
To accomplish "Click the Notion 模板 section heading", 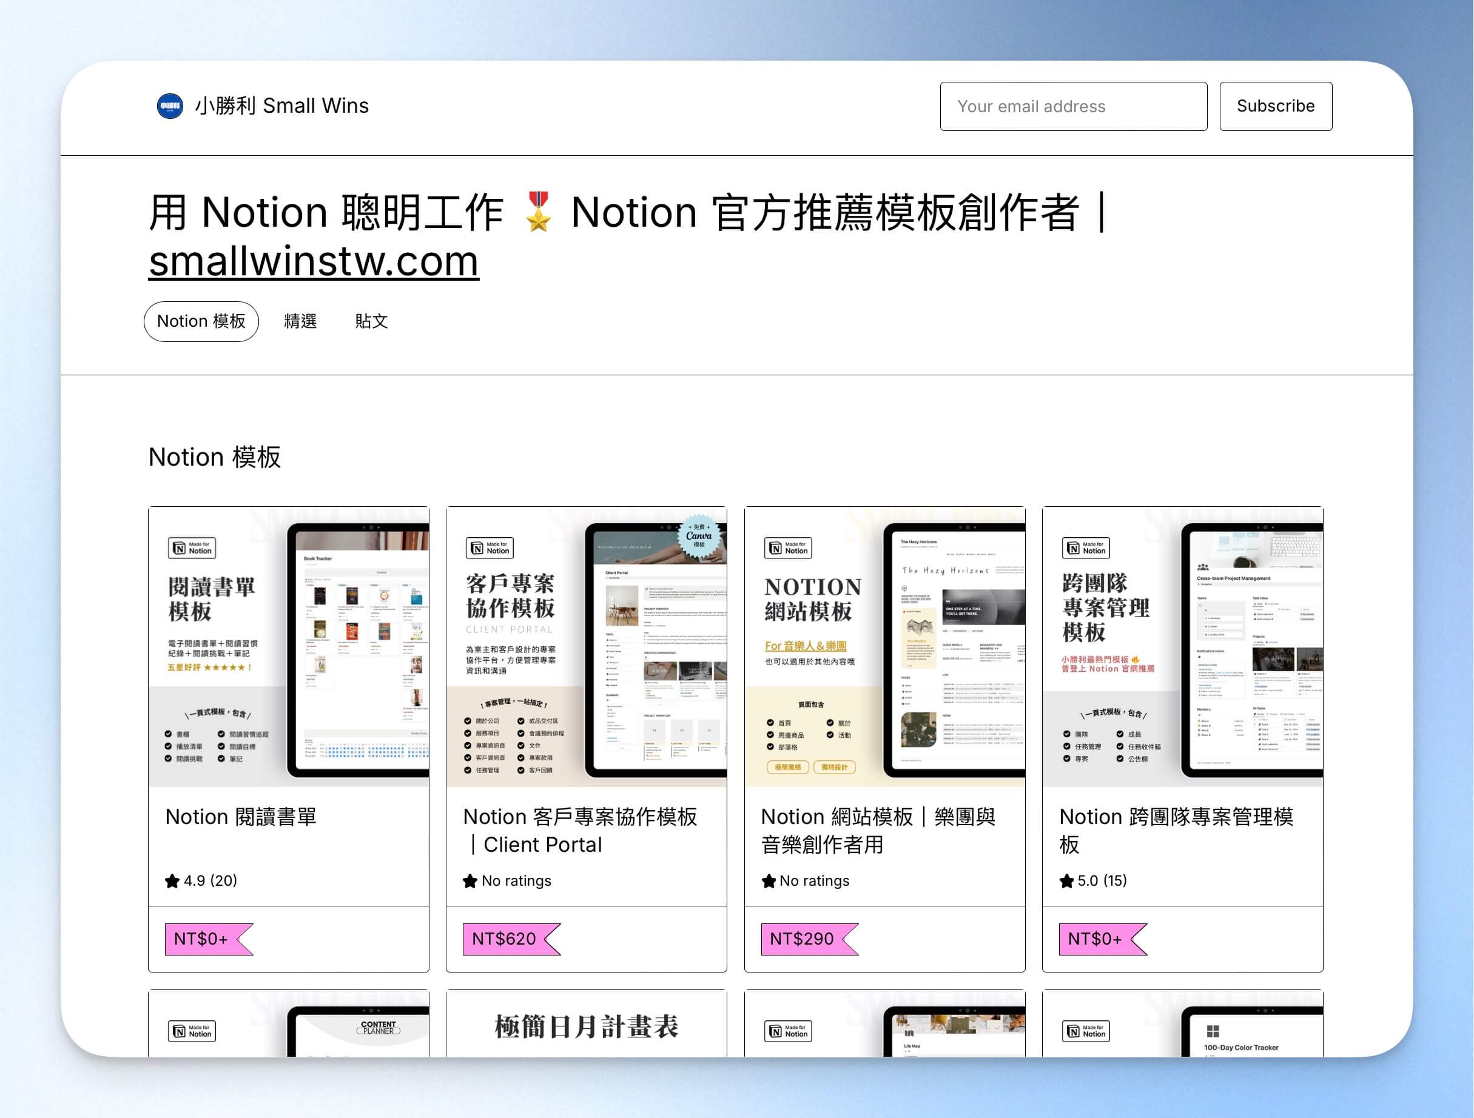I will pyautogui.click(x=215, y=458).
